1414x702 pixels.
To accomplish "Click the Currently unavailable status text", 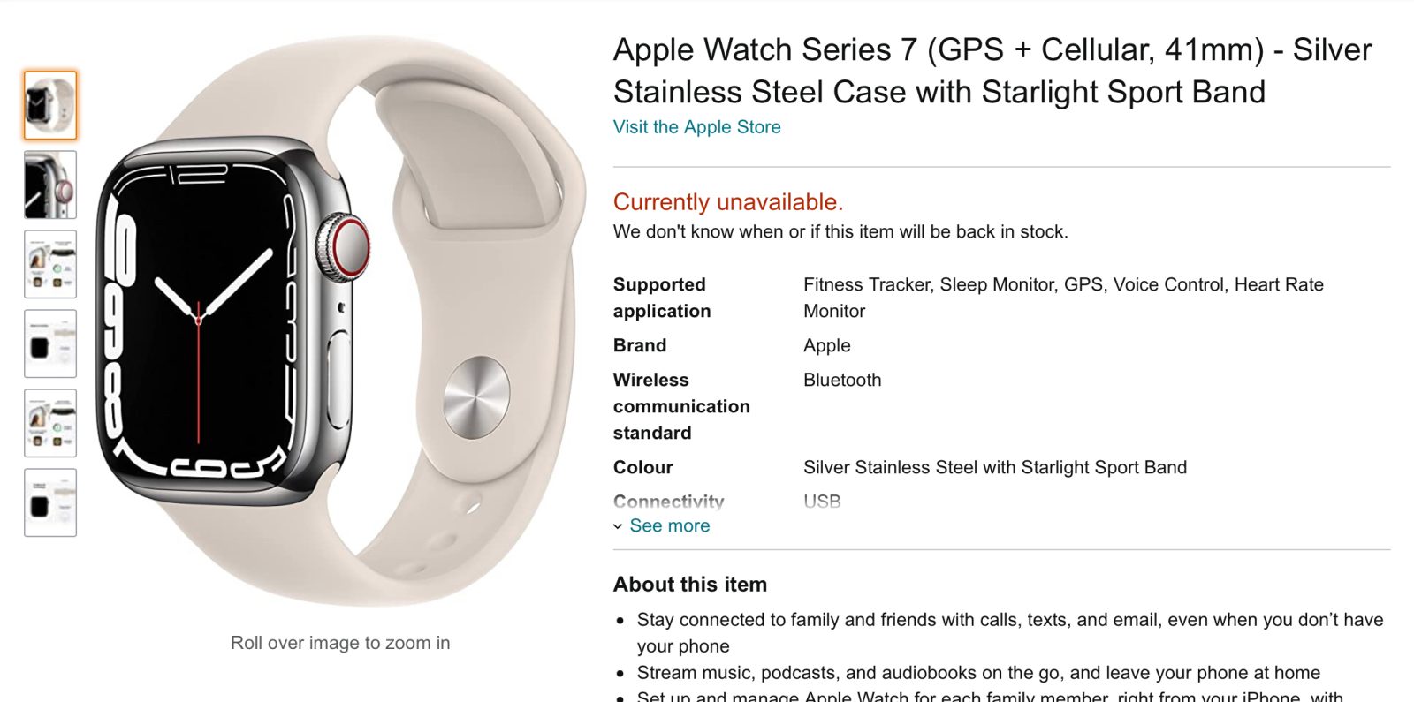I will [728, 202].
